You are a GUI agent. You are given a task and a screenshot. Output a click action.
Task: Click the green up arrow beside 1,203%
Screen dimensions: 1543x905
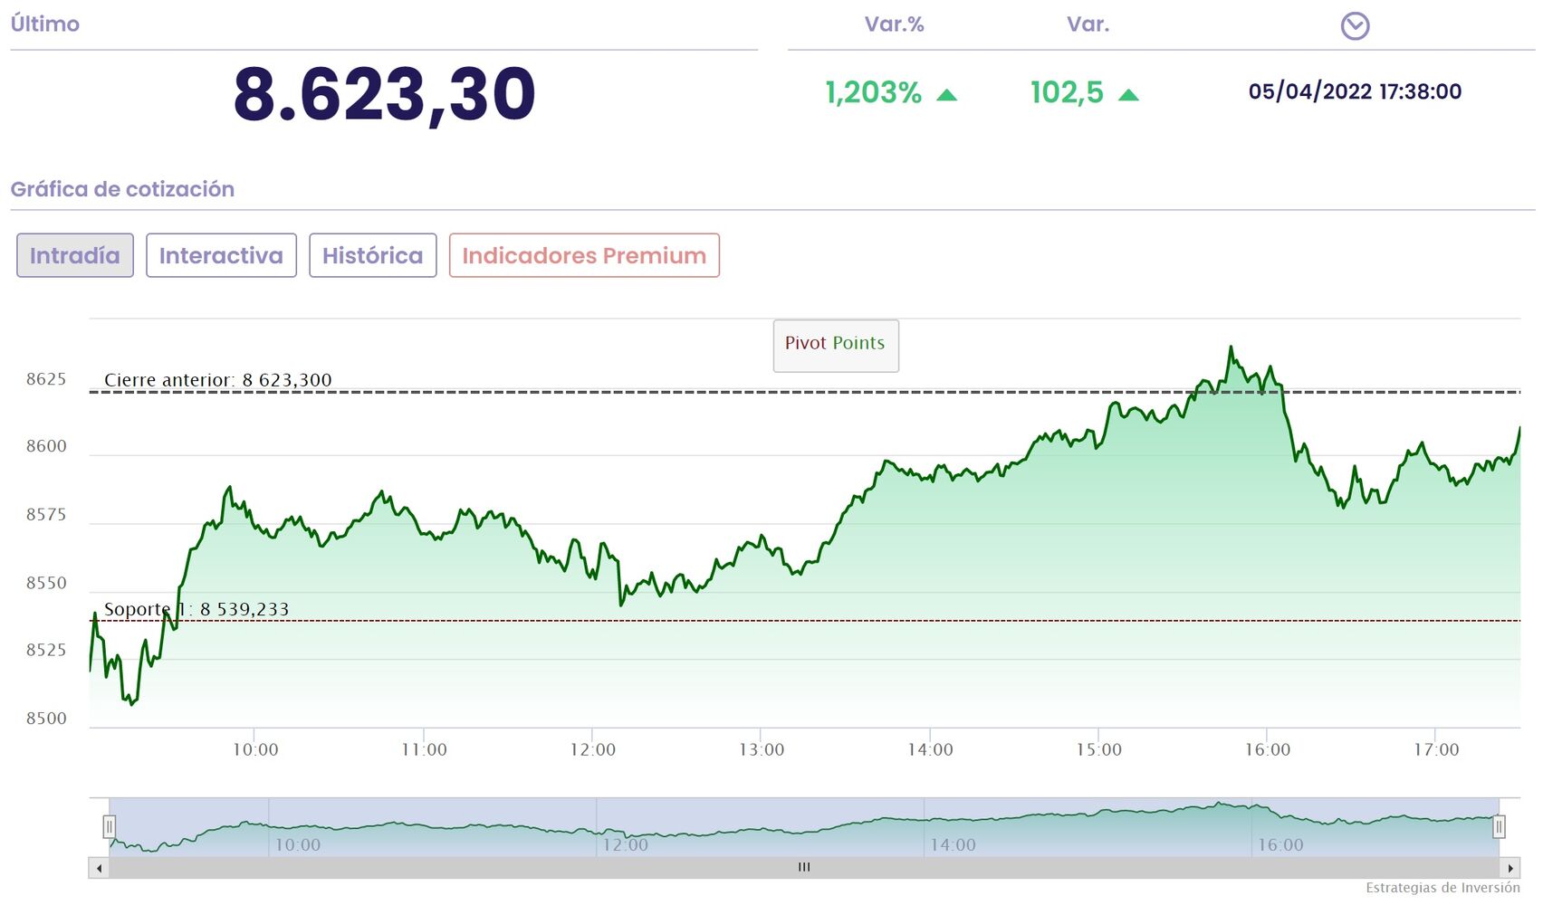(946, 94)
